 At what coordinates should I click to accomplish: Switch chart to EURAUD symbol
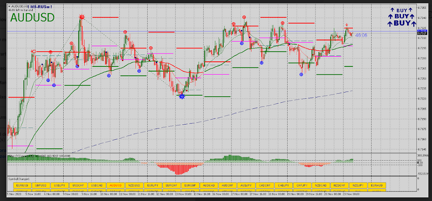(x=377, y=186)
